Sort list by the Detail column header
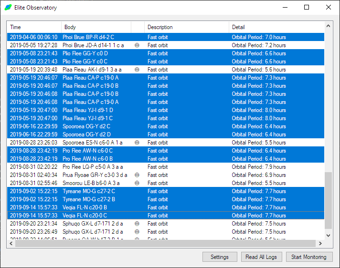 [276, 27]
